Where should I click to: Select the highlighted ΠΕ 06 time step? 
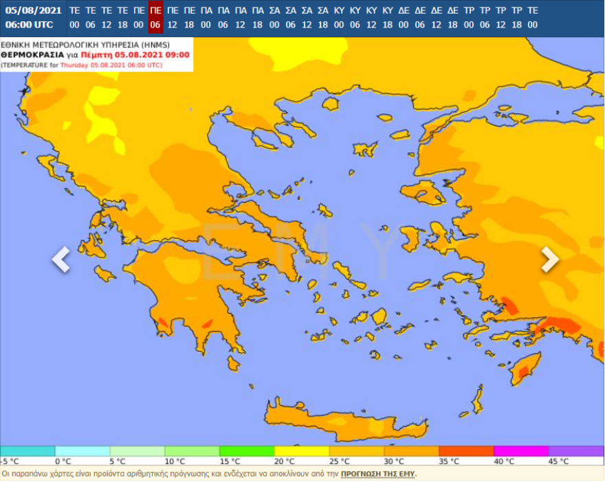156,18
